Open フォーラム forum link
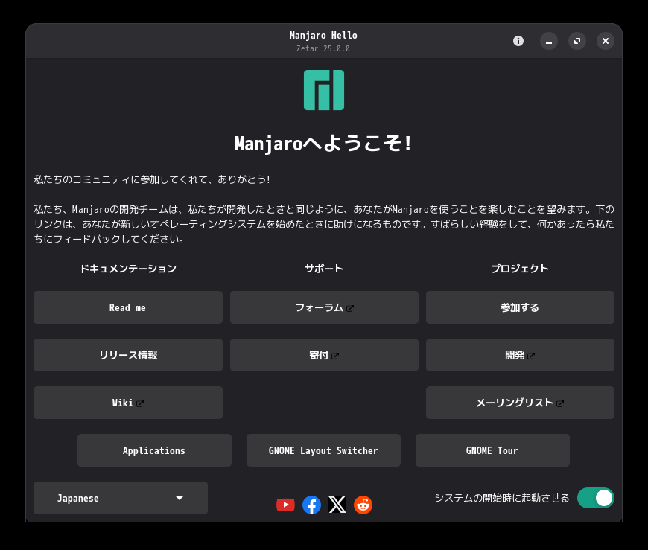The height and width of the screenshot is (550, 648). click(x=324, y=307)
